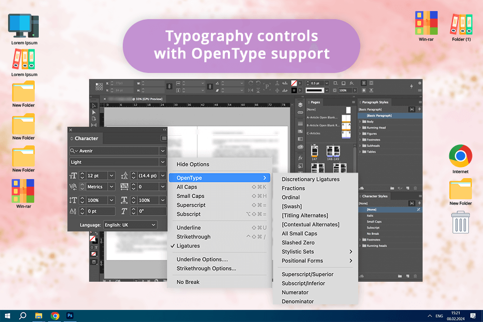Open the stroke type solid line selector

[317, 90]
